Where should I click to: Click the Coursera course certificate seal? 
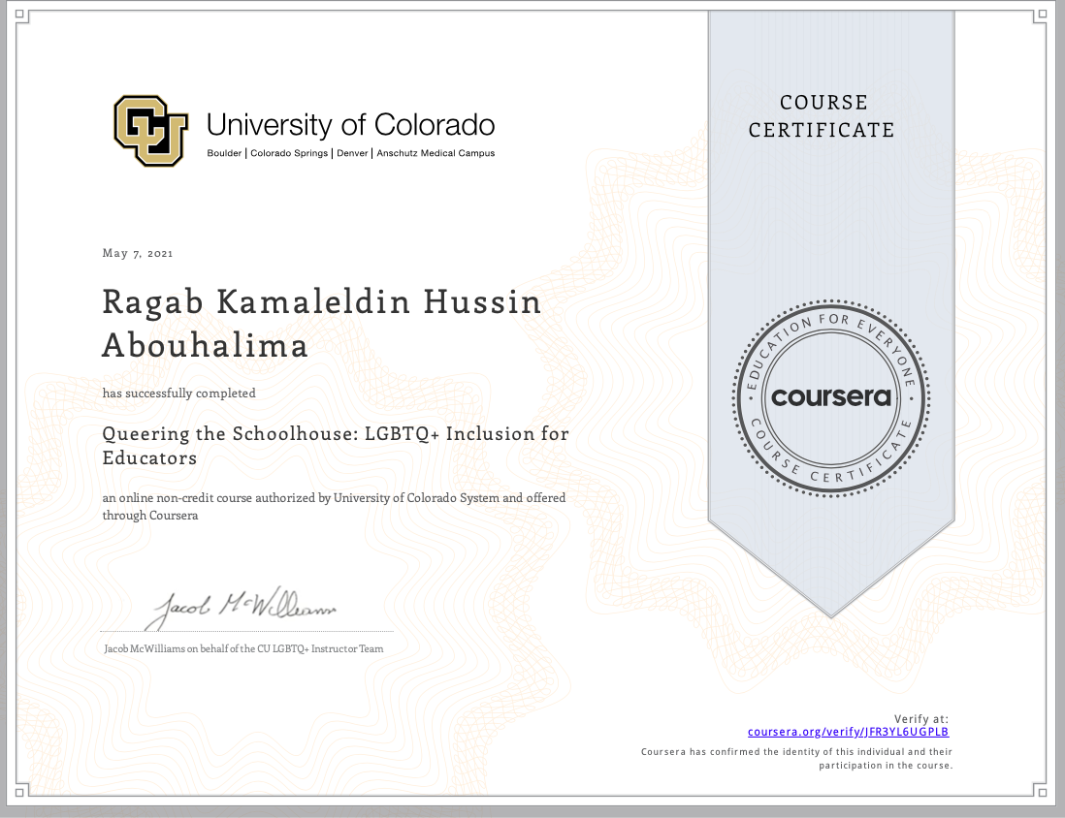(830, 397)
